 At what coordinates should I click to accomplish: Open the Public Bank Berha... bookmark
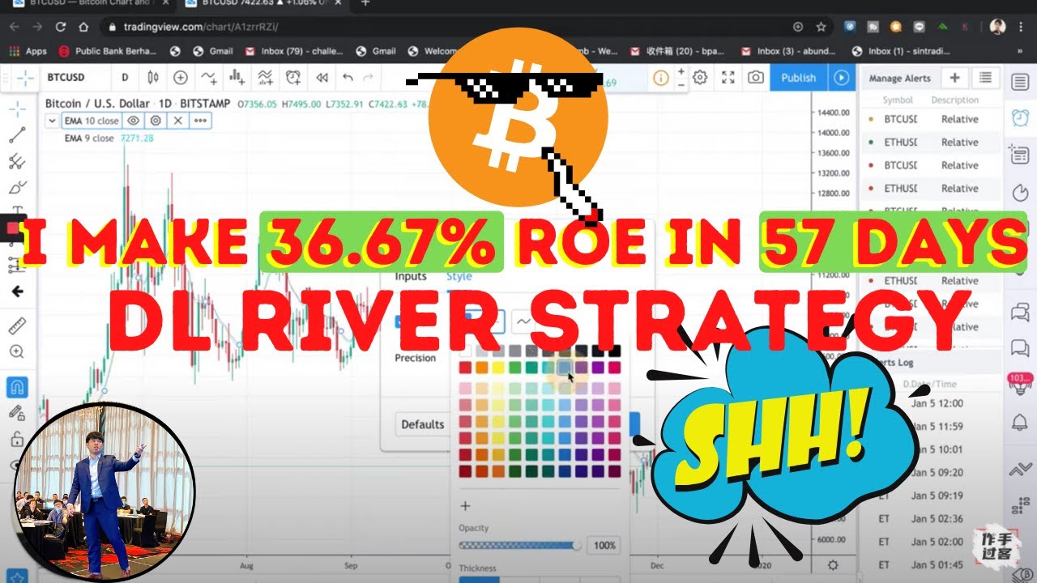(x=109, y=51)
